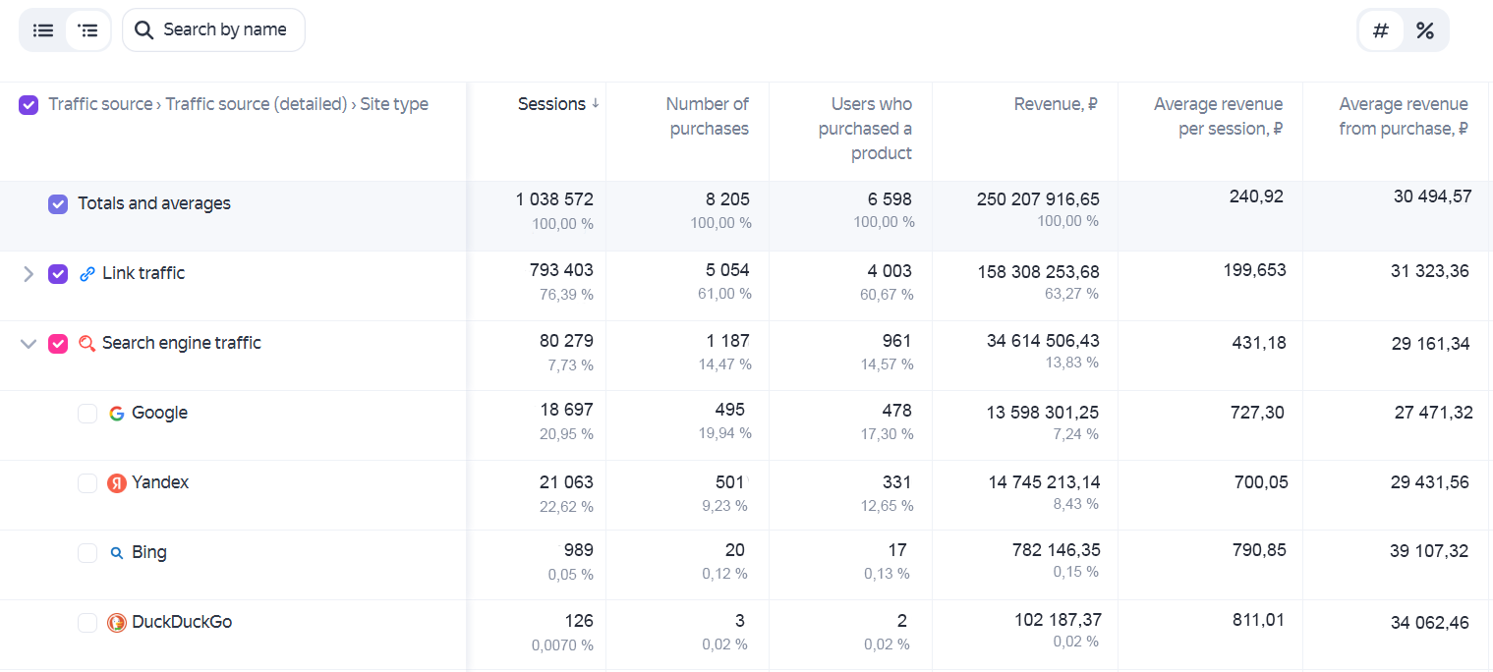Screen dimensions: 1493x672
Task: Open the Yandex traffic source row
Action: 160,482
